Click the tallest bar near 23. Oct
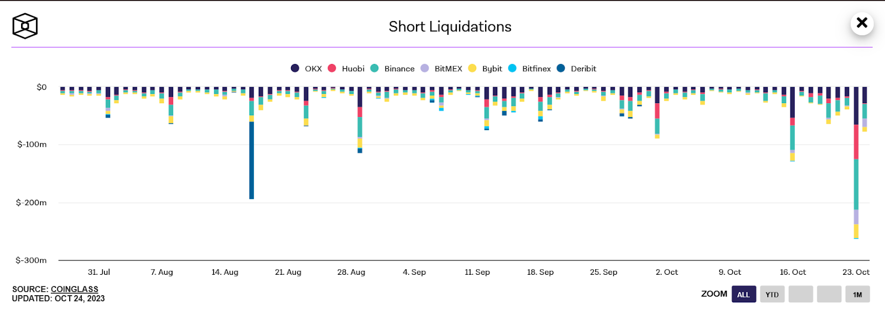This screenshot has width=885, height=309. pos(856,166)
